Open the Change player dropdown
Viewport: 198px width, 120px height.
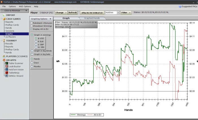(61, 13)
